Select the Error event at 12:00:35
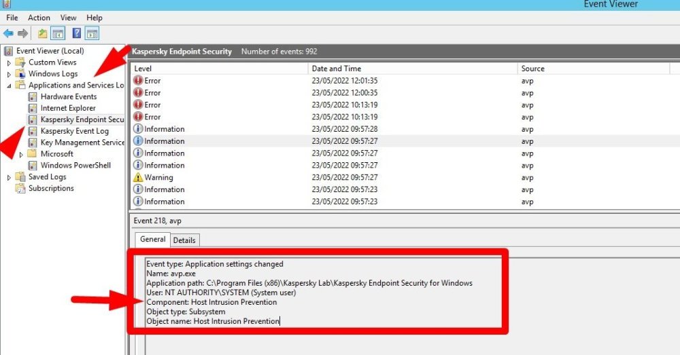This screenshot has width=680, height=355. (405, 92)
